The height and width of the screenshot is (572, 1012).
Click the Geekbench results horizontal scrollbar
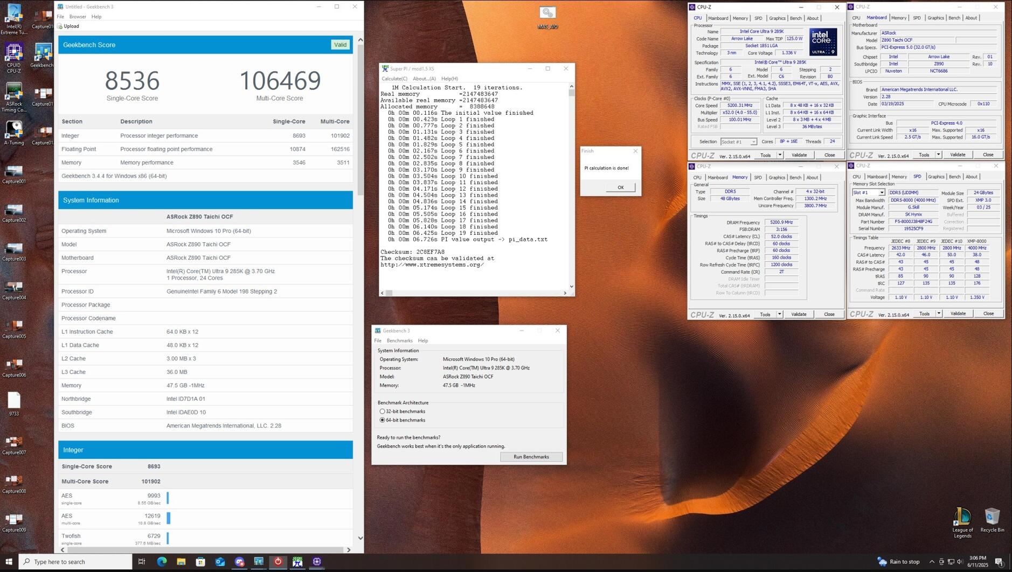[205, 550]
